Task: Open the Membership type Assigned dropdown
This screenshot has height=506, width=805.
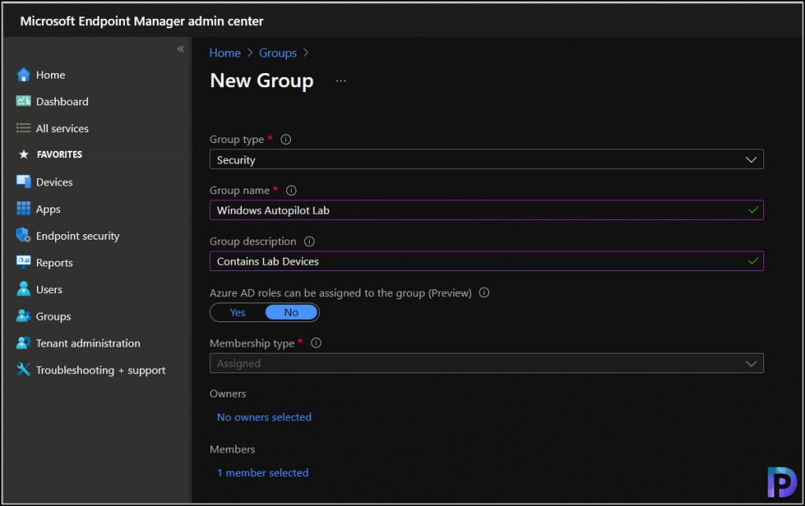Action: pyautogui.click(x=486, y=363)
